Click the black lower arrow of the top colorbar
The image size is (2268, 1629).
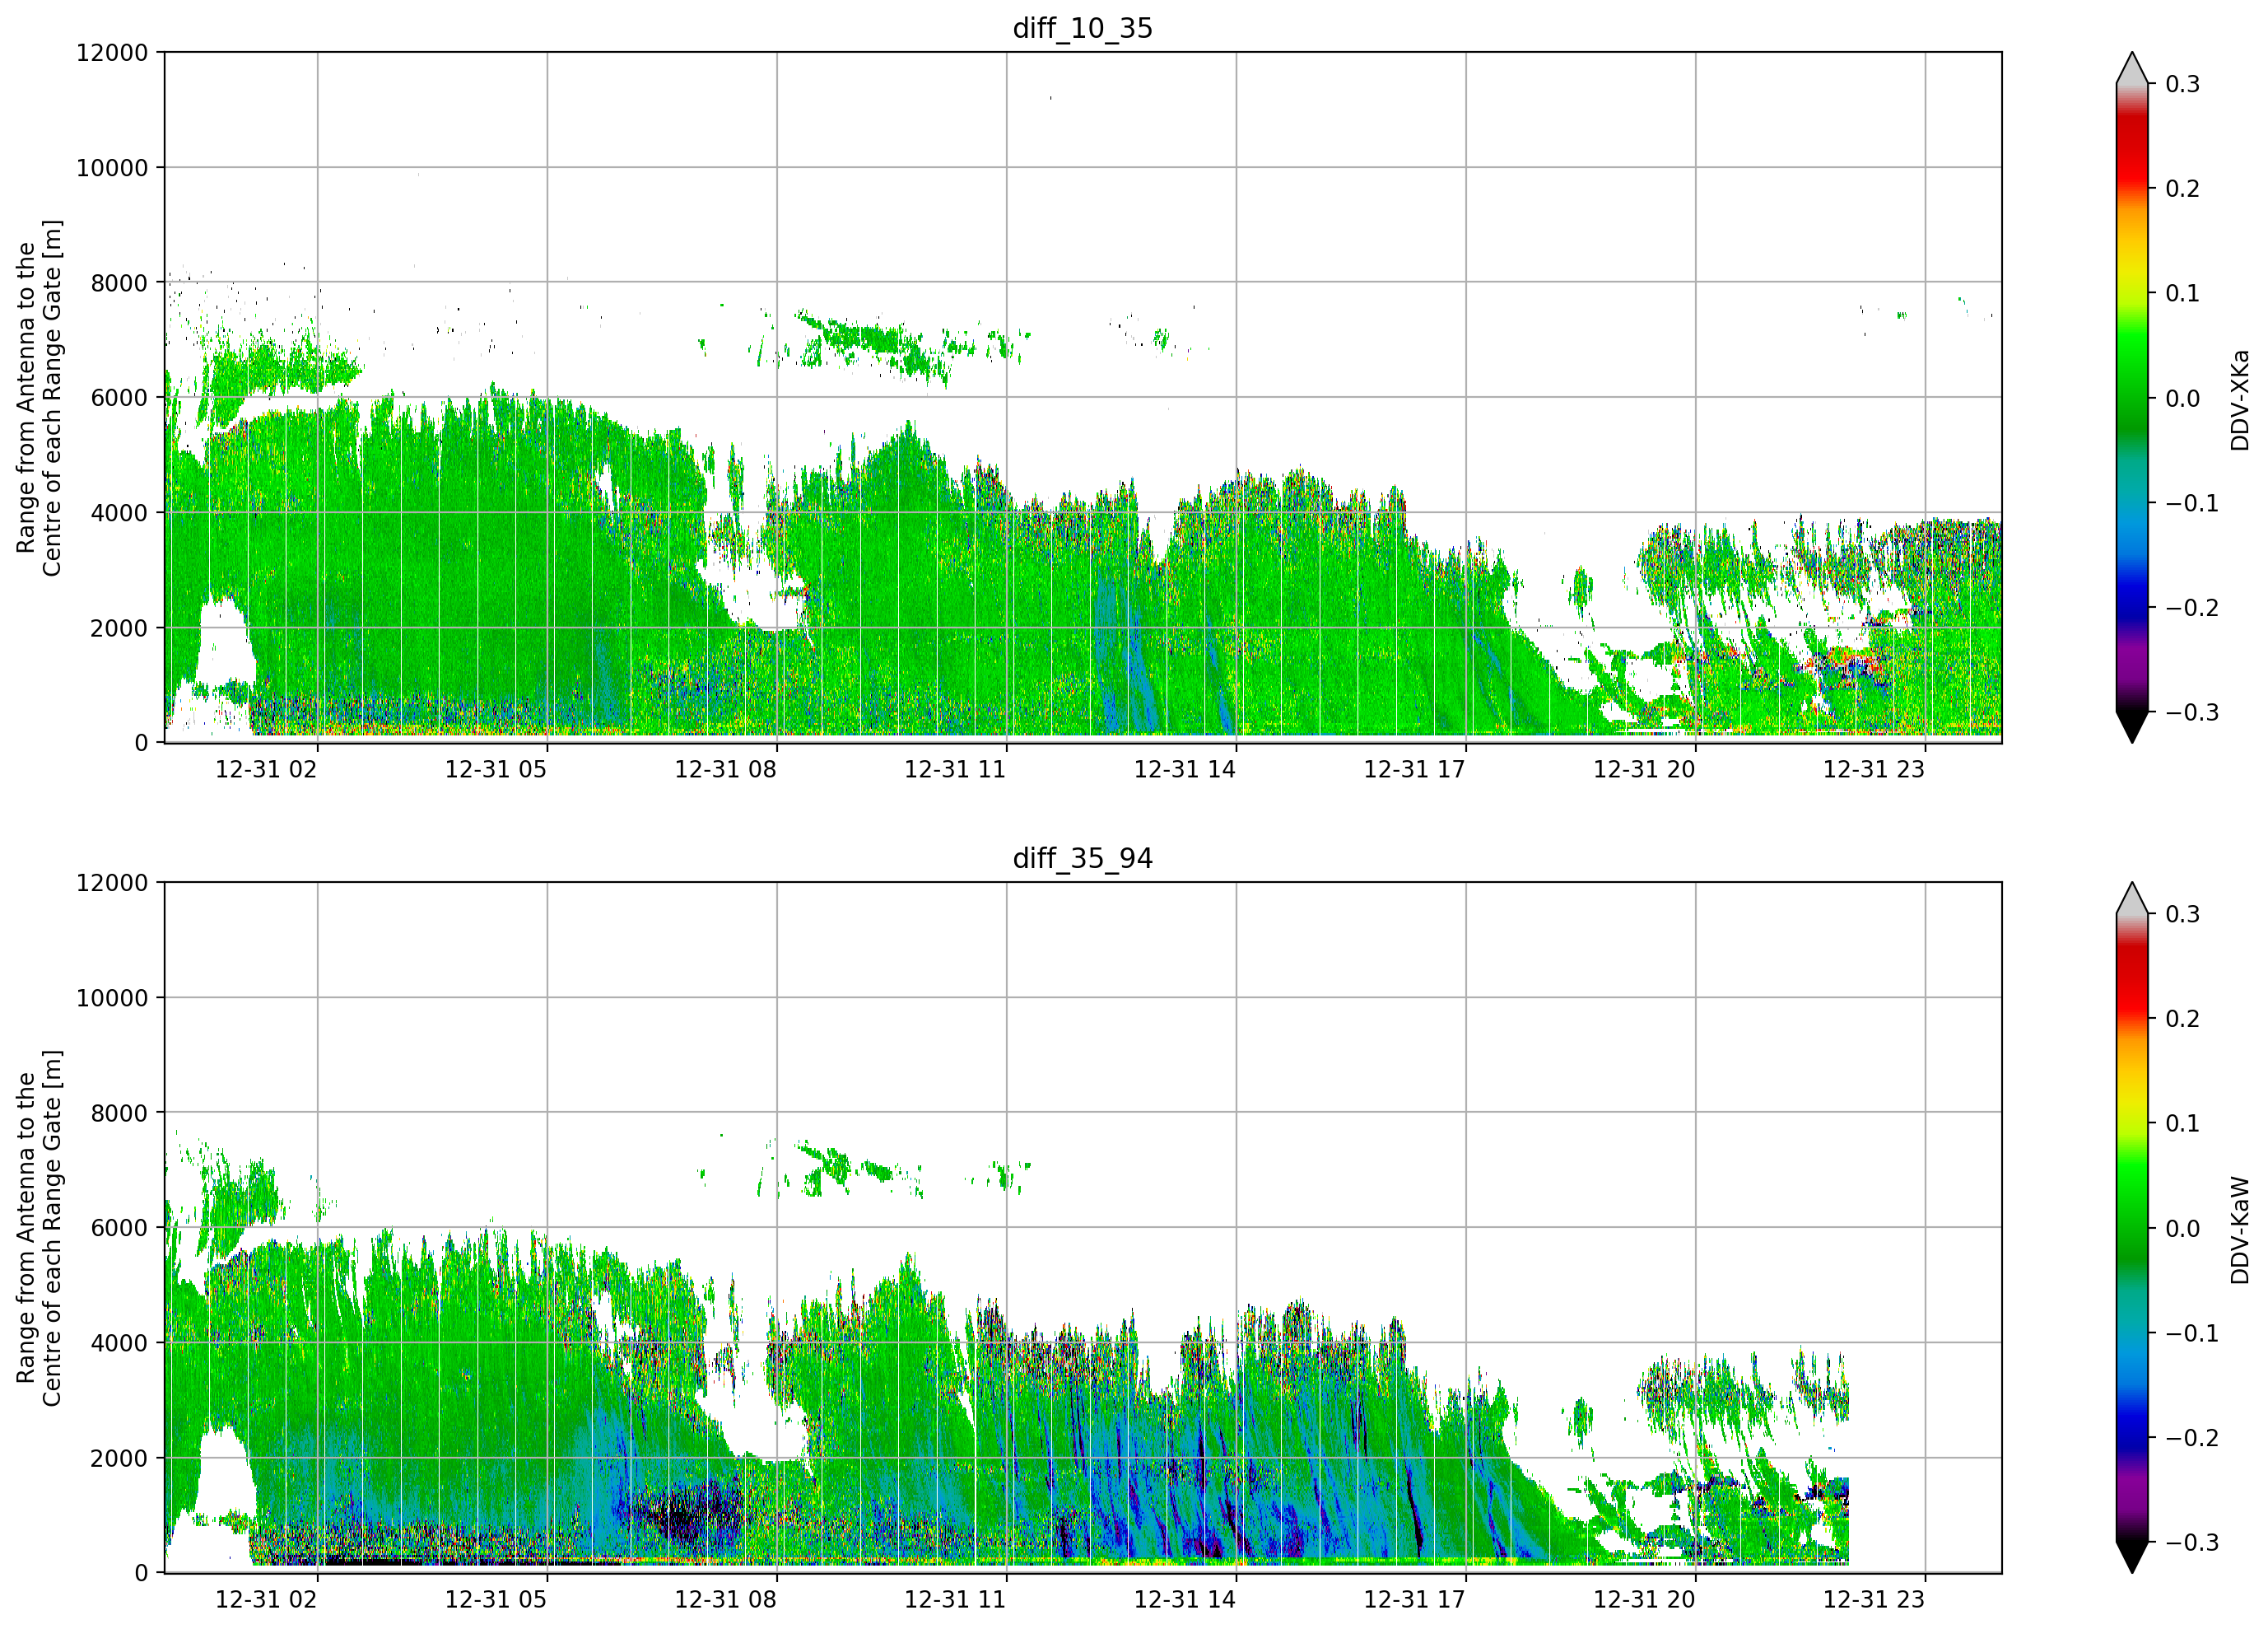[x=2132, y=727]
